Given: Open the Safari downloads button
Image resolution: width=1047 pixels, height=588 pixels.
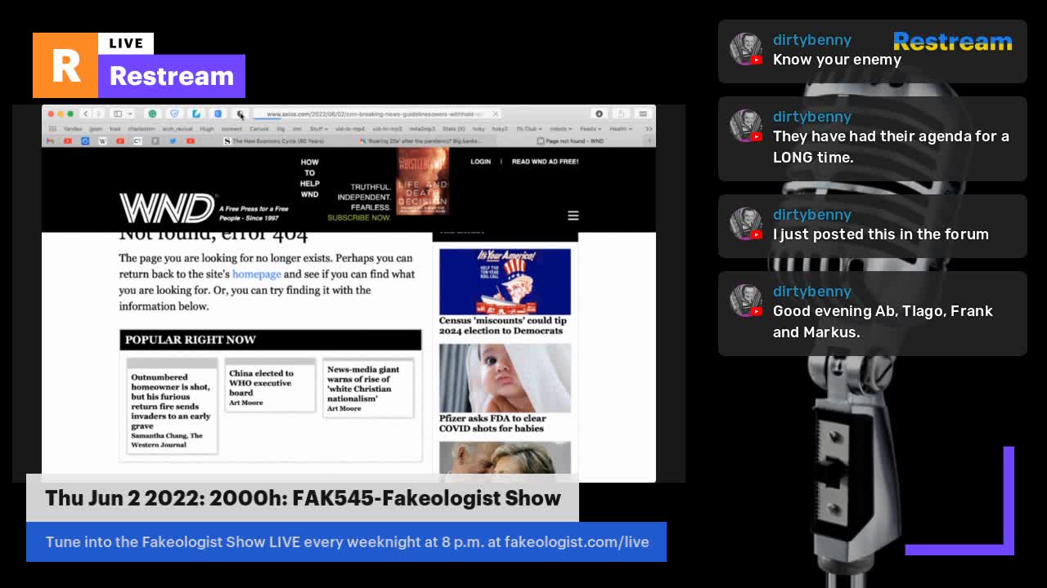Looking at the screenshot, I should pos(599,114).
